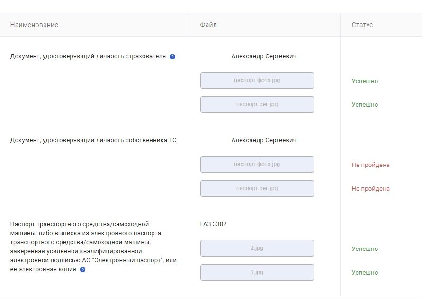This screenshot has width=422, height=304.
Task: Click first "Не пройдена" status for owner's photo
Action: point(370,165)
